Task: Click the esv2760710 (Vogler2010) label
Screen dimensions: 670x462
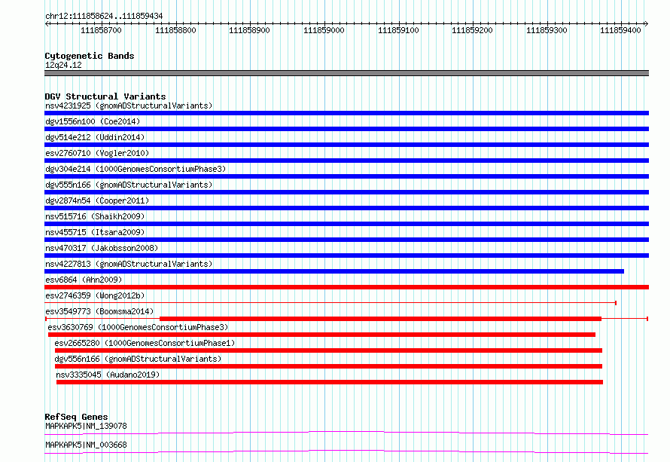Action: click(x=97, y=153)
